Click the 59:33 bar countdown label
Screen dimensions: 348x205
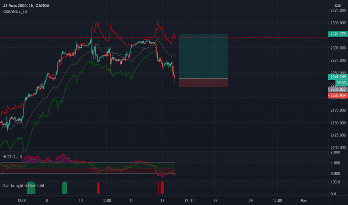pyautogui.click(x=341, y=83)
